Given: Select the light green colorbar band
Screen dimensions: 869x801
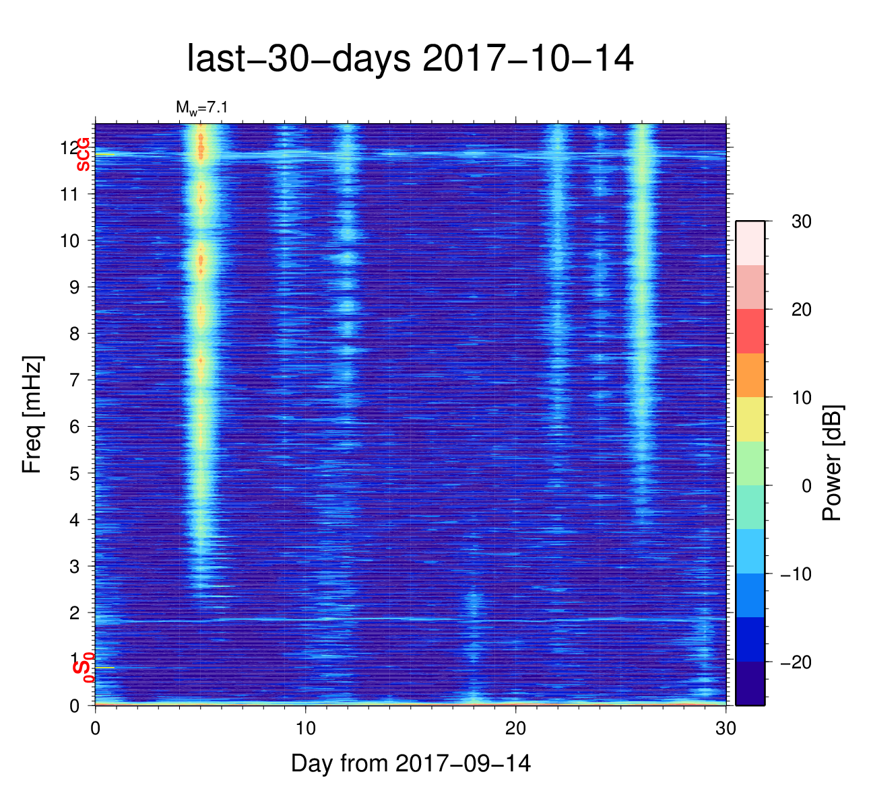Looking at the screenshot, I should coord(750,463).
